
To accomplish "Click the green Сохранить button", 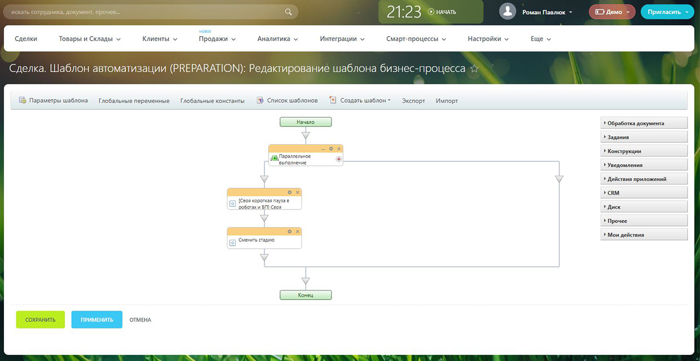I will coord(40,319).
